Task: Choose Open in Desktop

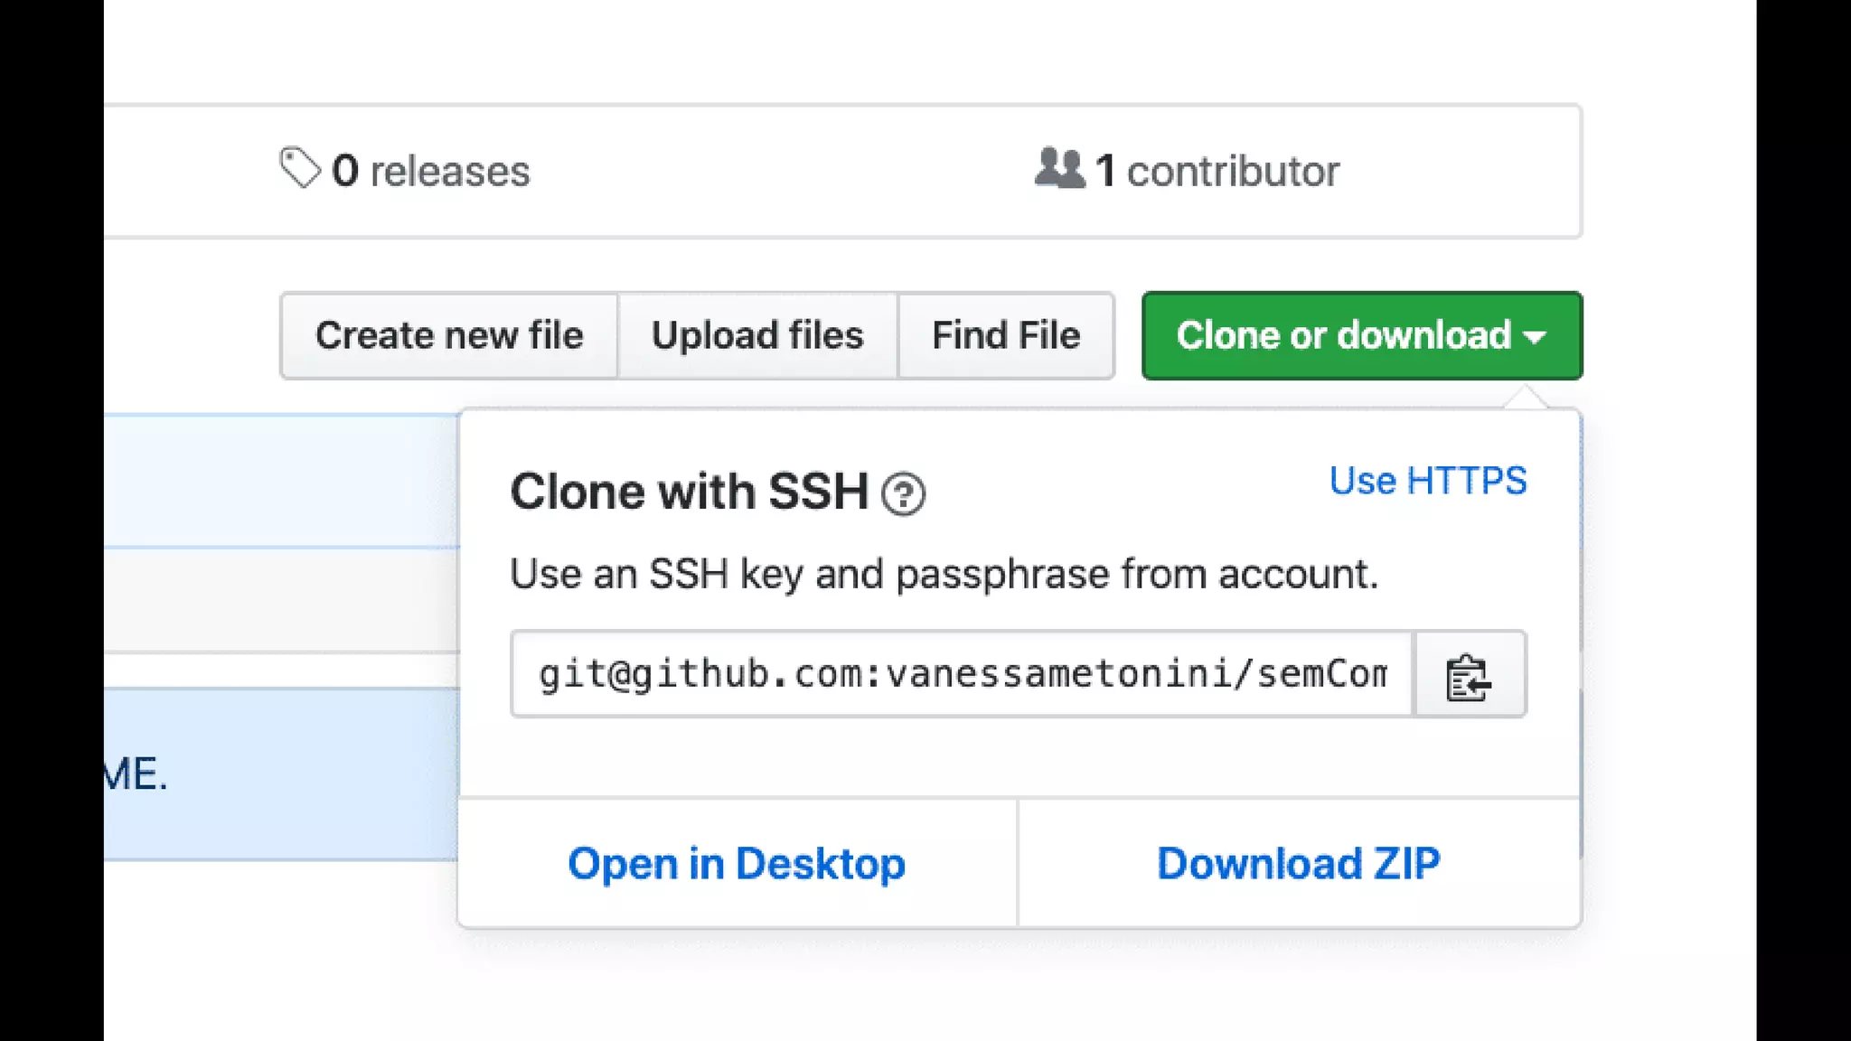Action: tap(737, 864)
